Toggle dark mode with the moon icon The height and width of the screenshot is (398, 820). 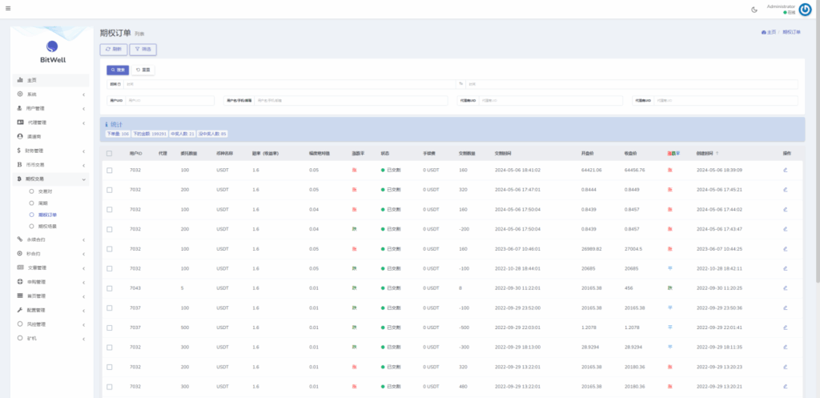coord(754,10)
